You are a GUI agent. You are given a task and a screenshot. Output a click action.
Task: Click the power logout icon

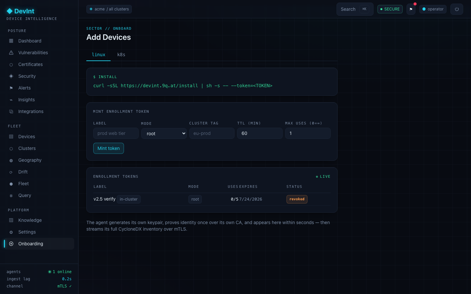(457, 9)
